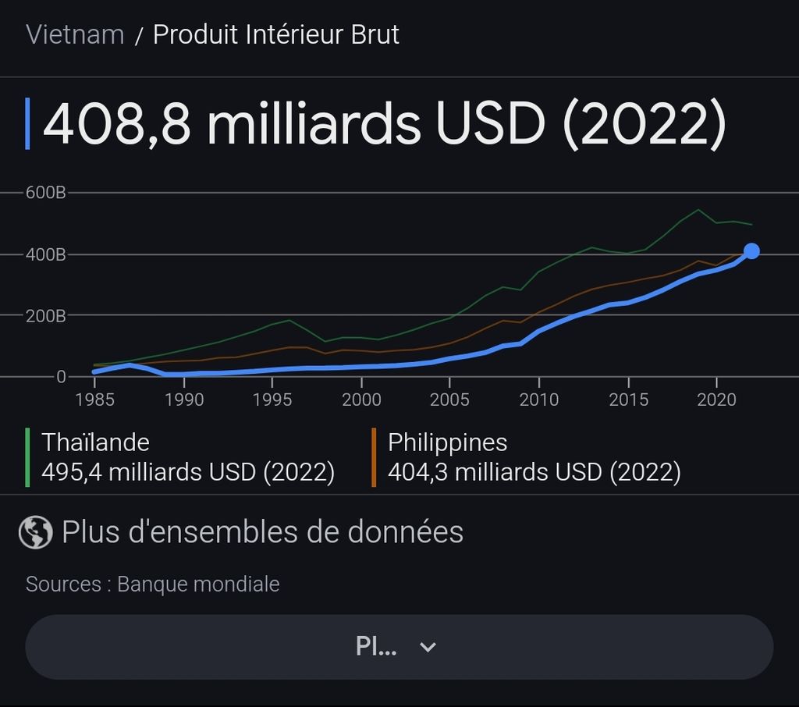Open Produit Intérieur Brut breadcrumb

click(x=276, y=35)
